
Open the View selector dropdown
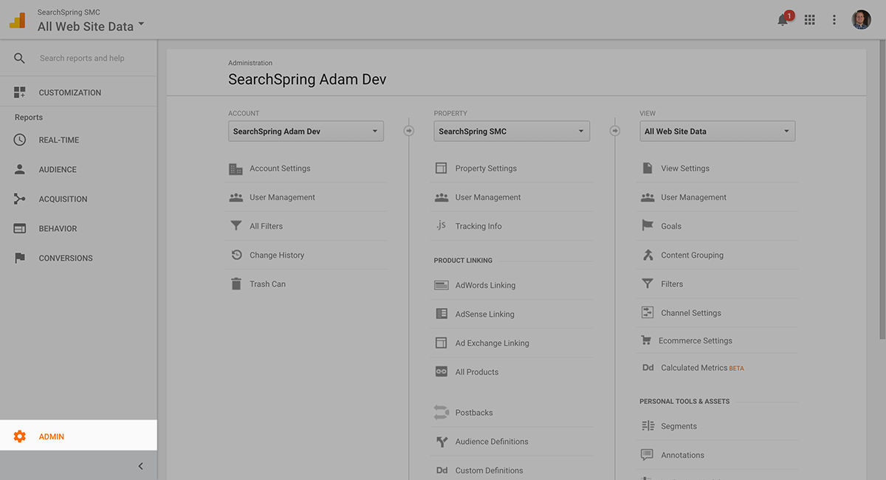point(717,131)
